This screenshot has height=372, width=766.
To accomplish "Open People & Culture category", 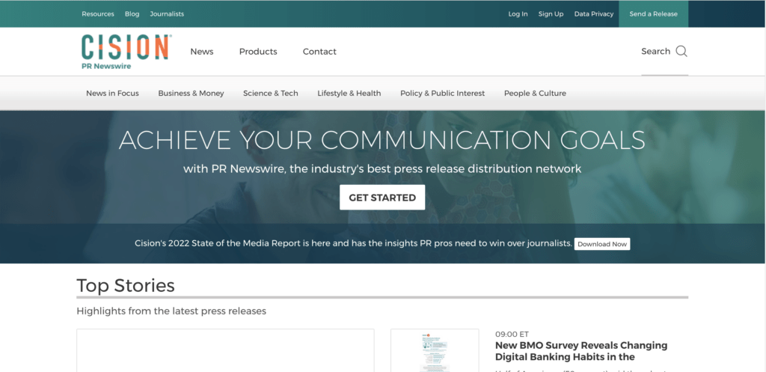I will click(x=535, y=93).
